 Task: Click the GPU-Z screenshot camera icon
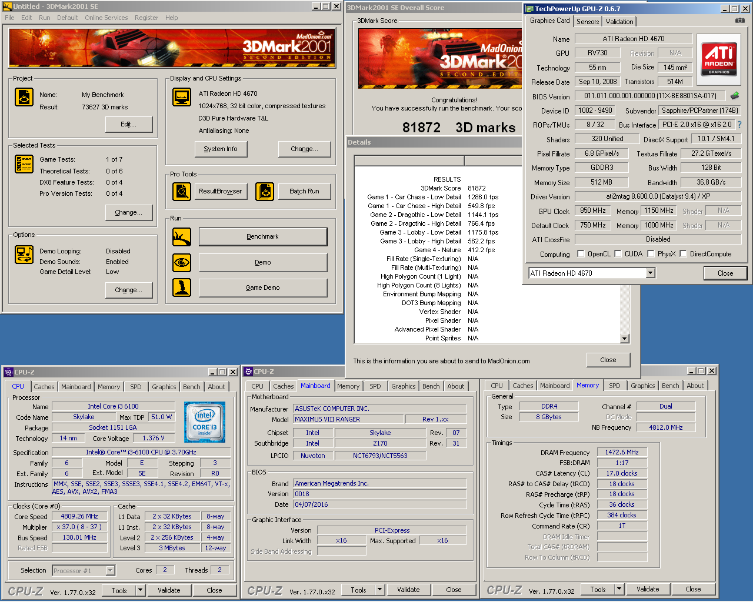740,21
